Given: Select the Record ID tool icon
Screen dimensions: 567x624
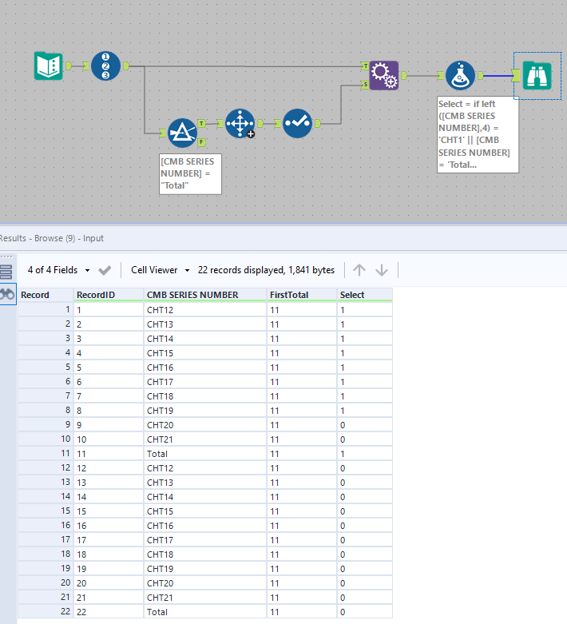Looking at the screenshot, I should [x=105, y=66].
